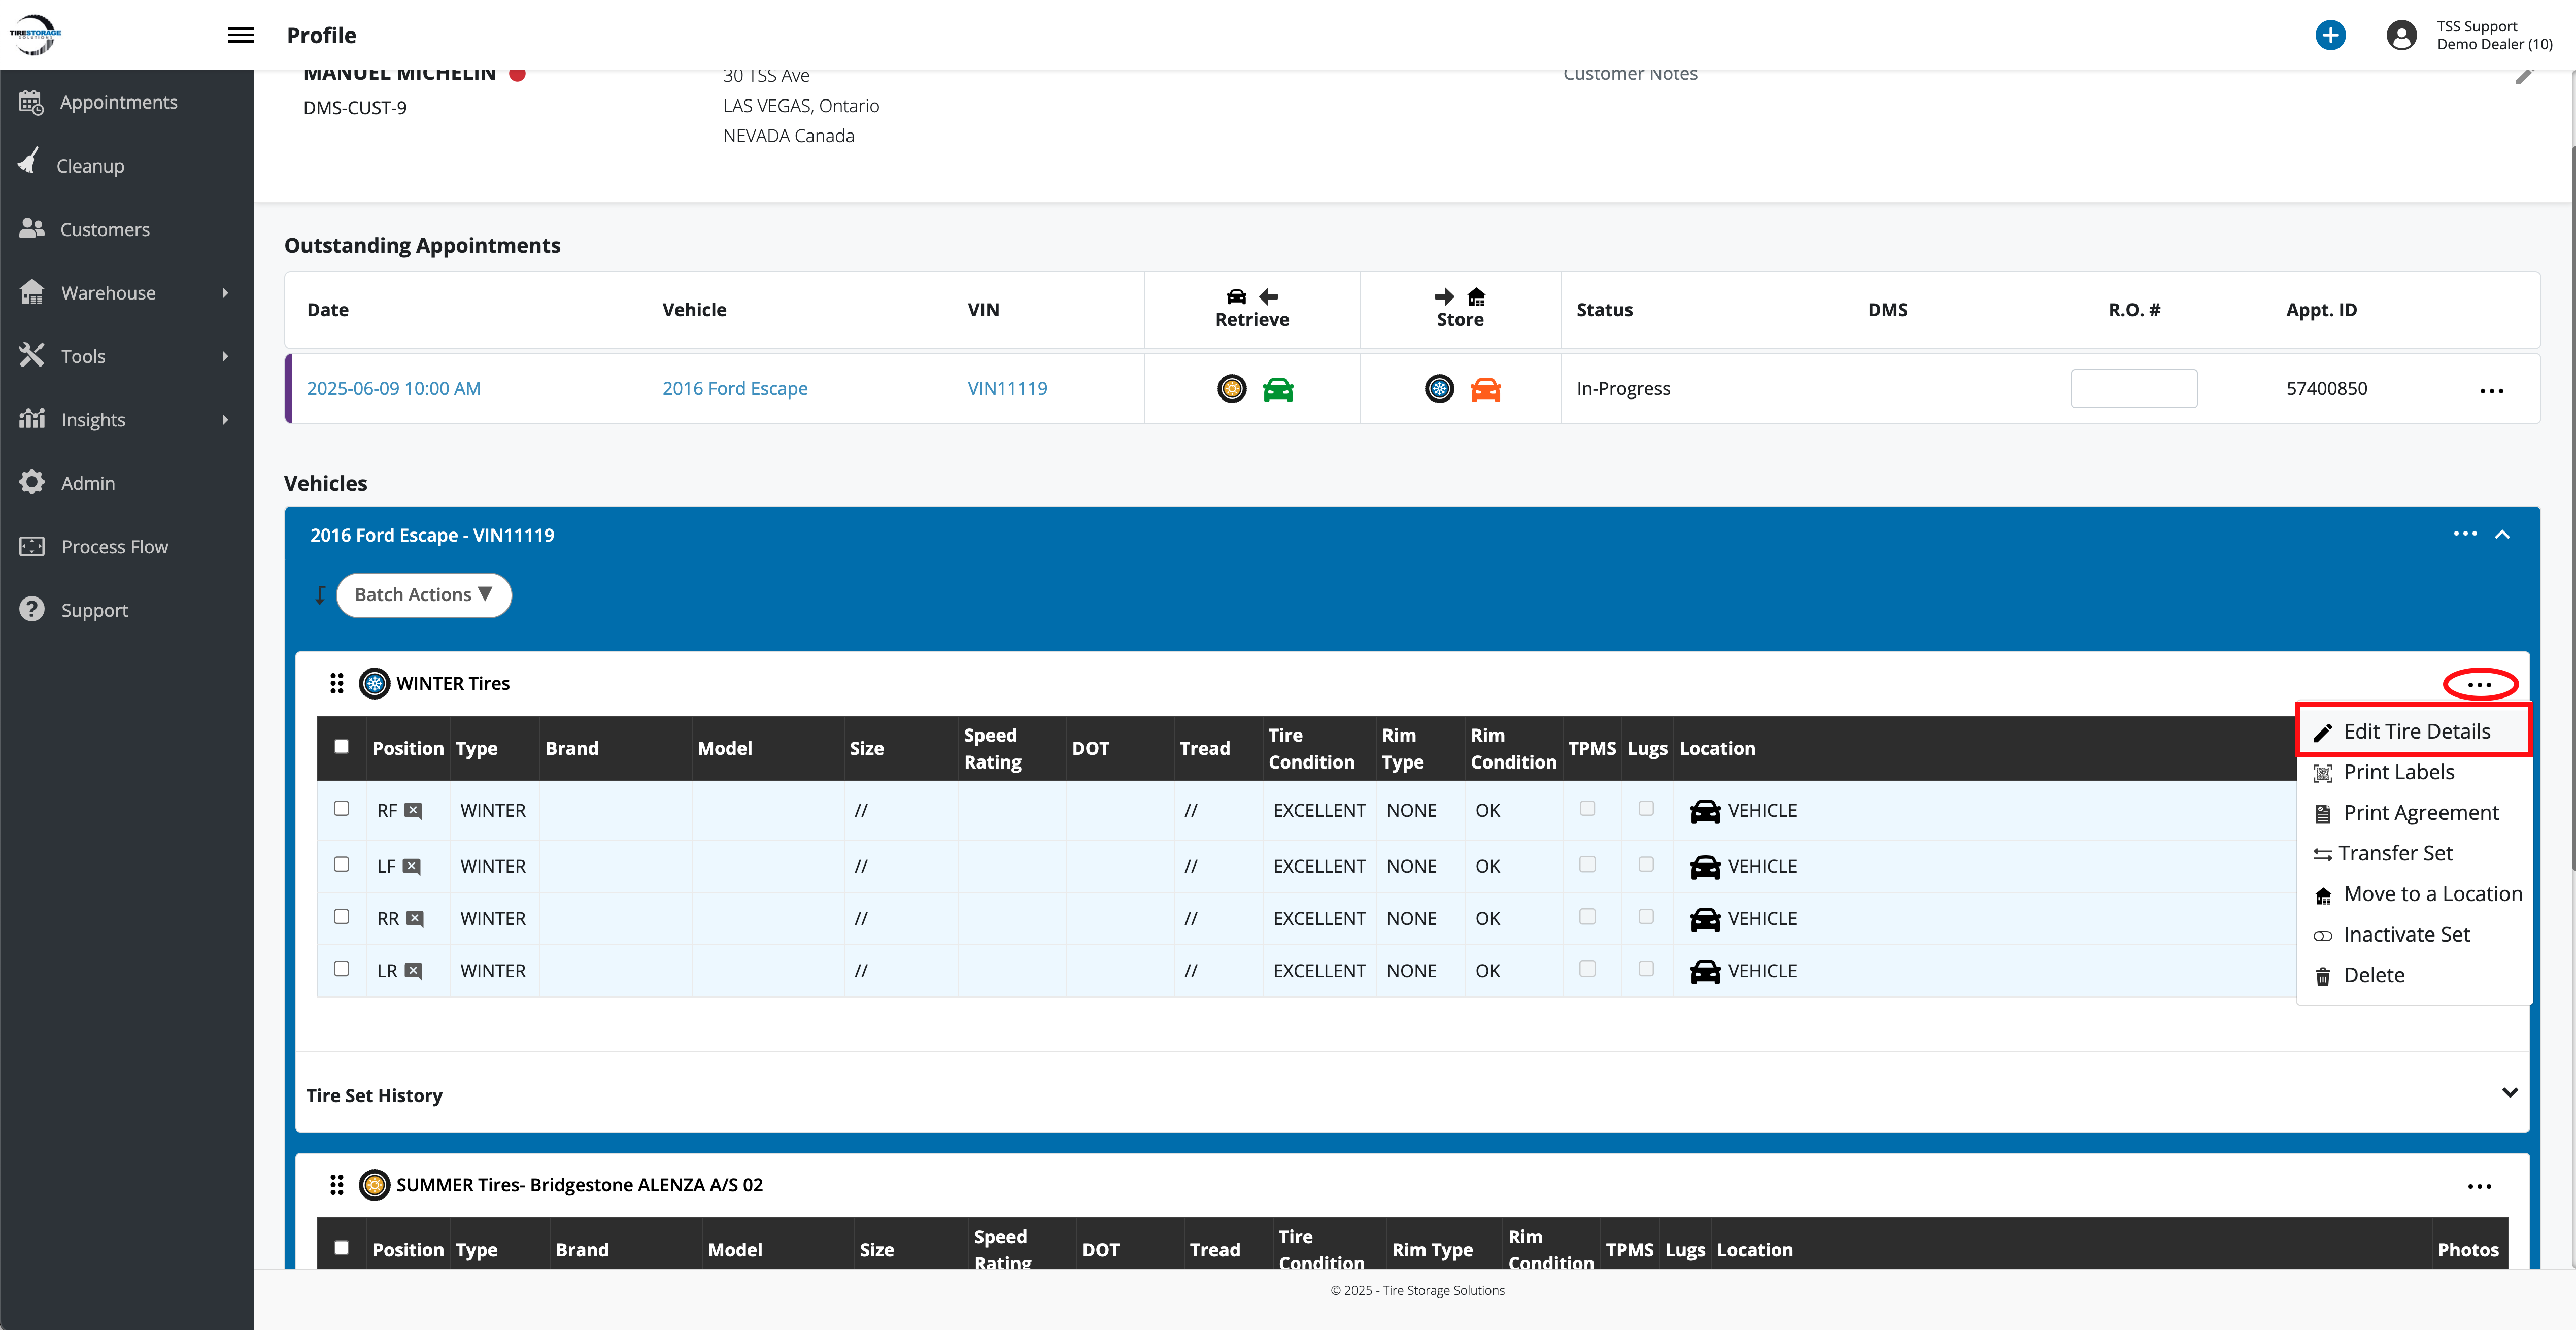2576x1330 pixels.
Task: Click the user account avatar icon
Action: pyautogui.click(x=2400, y=35)
